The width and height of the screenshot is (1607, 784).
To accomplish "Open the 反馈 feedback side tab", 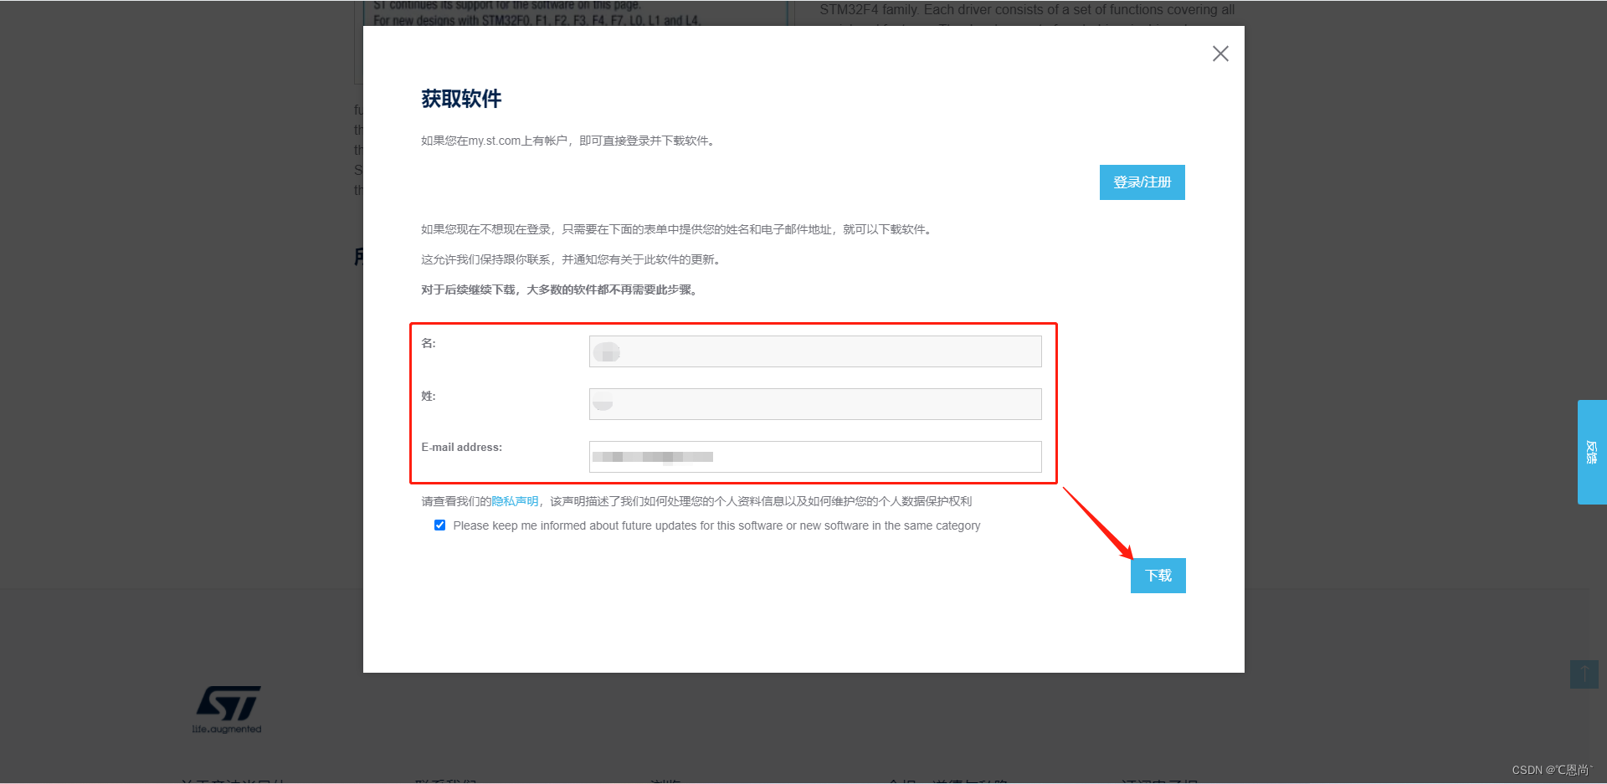I will point(1592,452).
